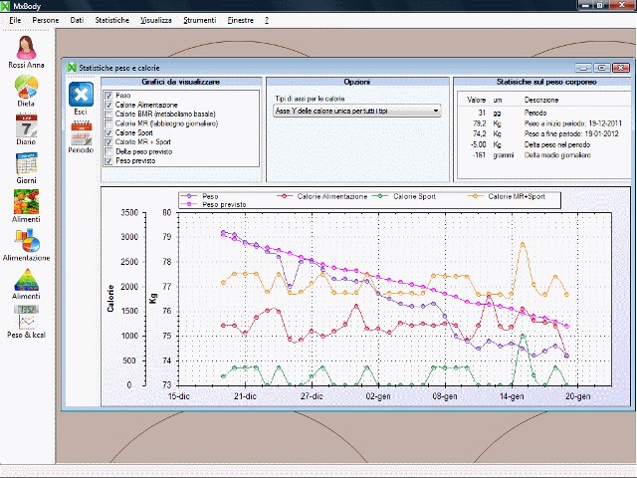Open the Diario calendar icon

pos(26,126)
